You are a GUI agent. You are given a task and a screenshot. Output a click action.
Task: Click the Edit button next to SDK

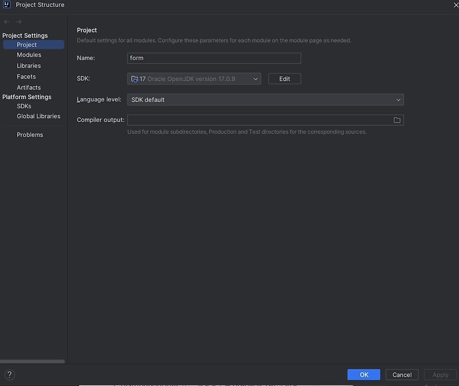coord(285,79)
